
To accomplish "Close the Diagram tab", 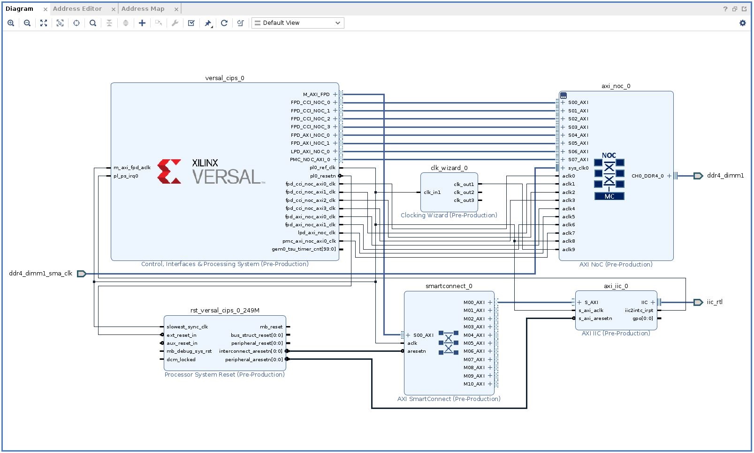I will (46, 9).
